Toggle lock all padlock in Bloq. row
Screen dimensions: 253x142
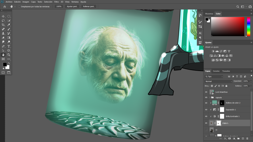pos(226,86)
